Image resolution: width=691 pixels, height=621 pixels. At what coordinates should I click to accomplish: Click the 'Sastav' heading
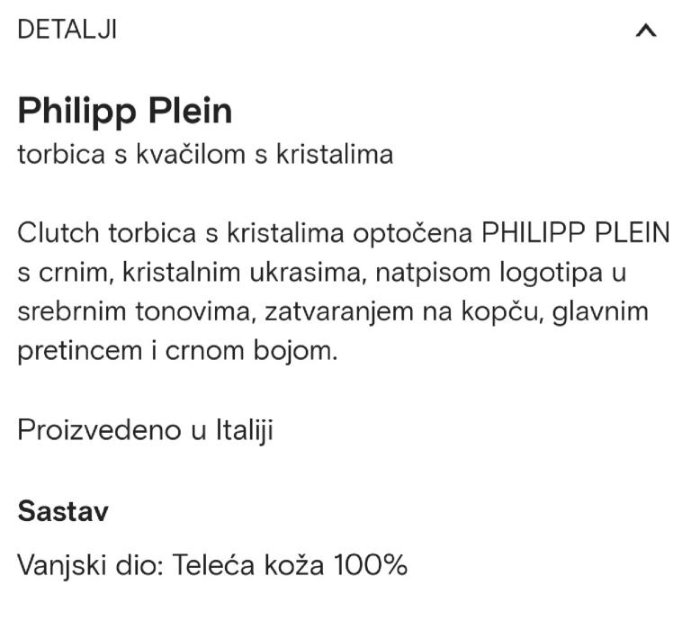63,512
